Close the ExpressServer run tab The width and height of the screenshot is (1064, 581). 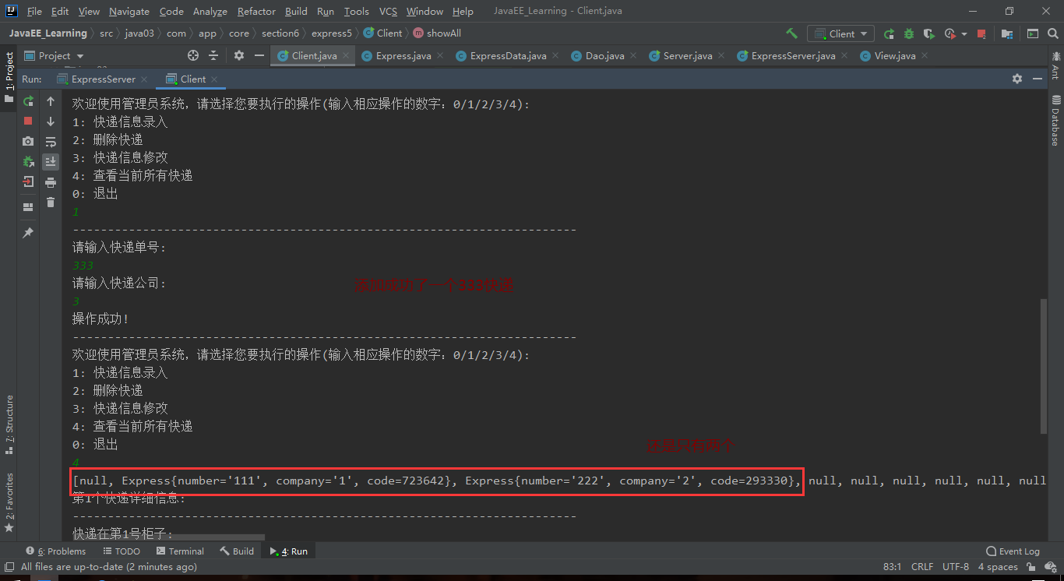[143, 79]
